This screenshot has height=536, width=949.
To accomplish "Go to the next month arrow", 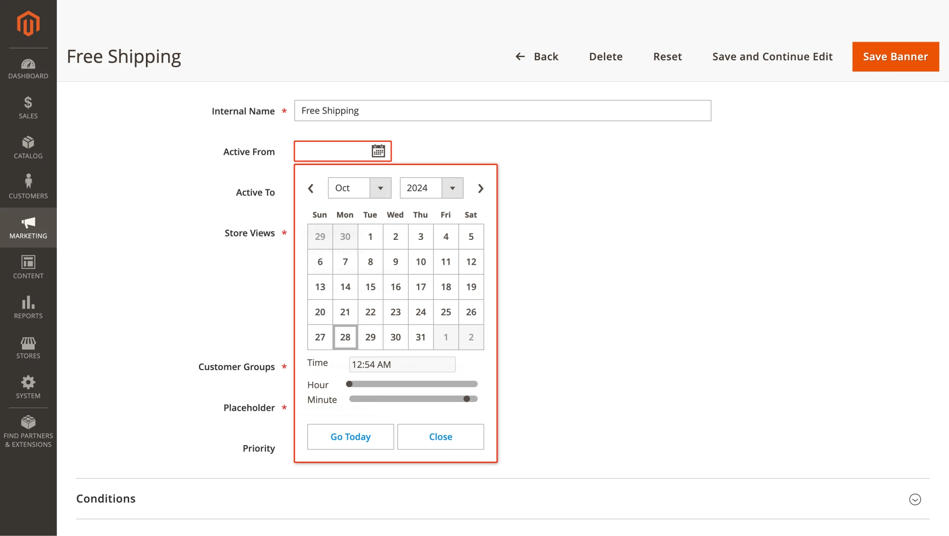I will pyautogui.click(x=481, y=188).
